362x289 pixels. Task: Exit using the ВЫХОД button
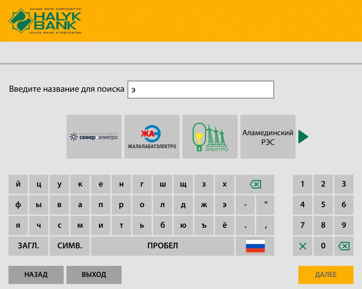(x=94, y=275)
